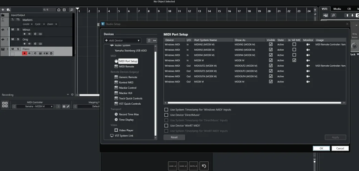
Task: Open the track list search magnifier
Action: coord(71,10)
